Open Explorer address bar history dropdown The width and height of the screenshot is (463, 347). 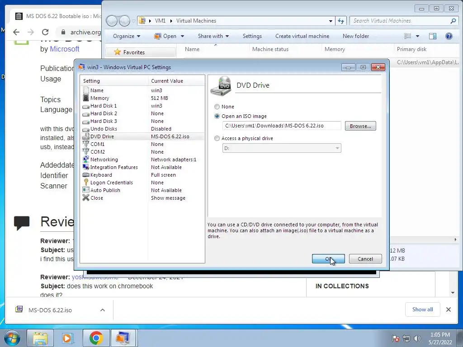[x=331, y=21]
